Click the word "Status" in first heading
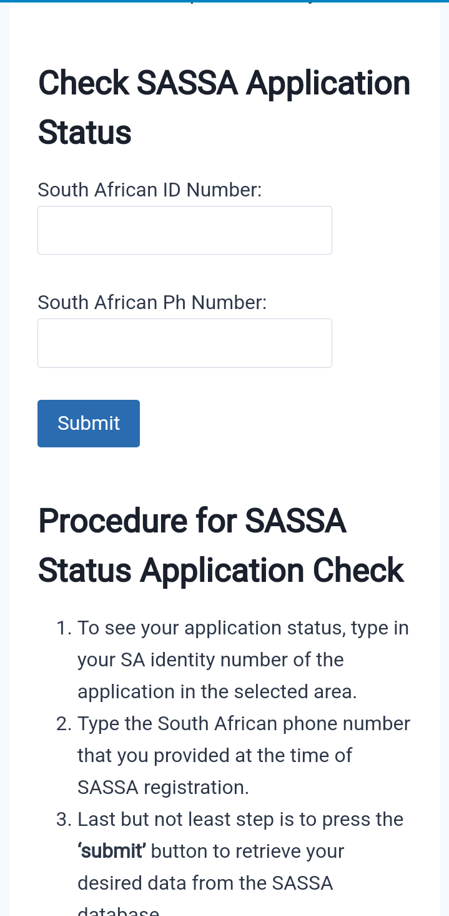 (x=85, y=133)
